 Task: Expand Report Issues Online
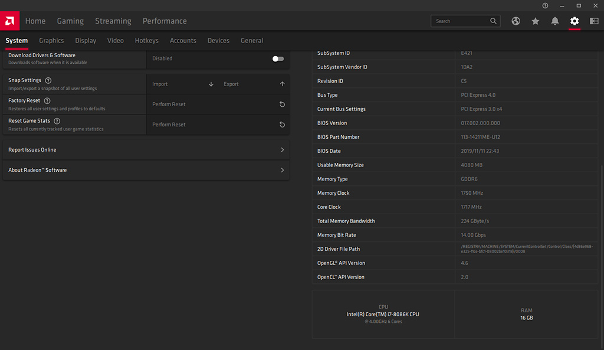pos(282,150)
